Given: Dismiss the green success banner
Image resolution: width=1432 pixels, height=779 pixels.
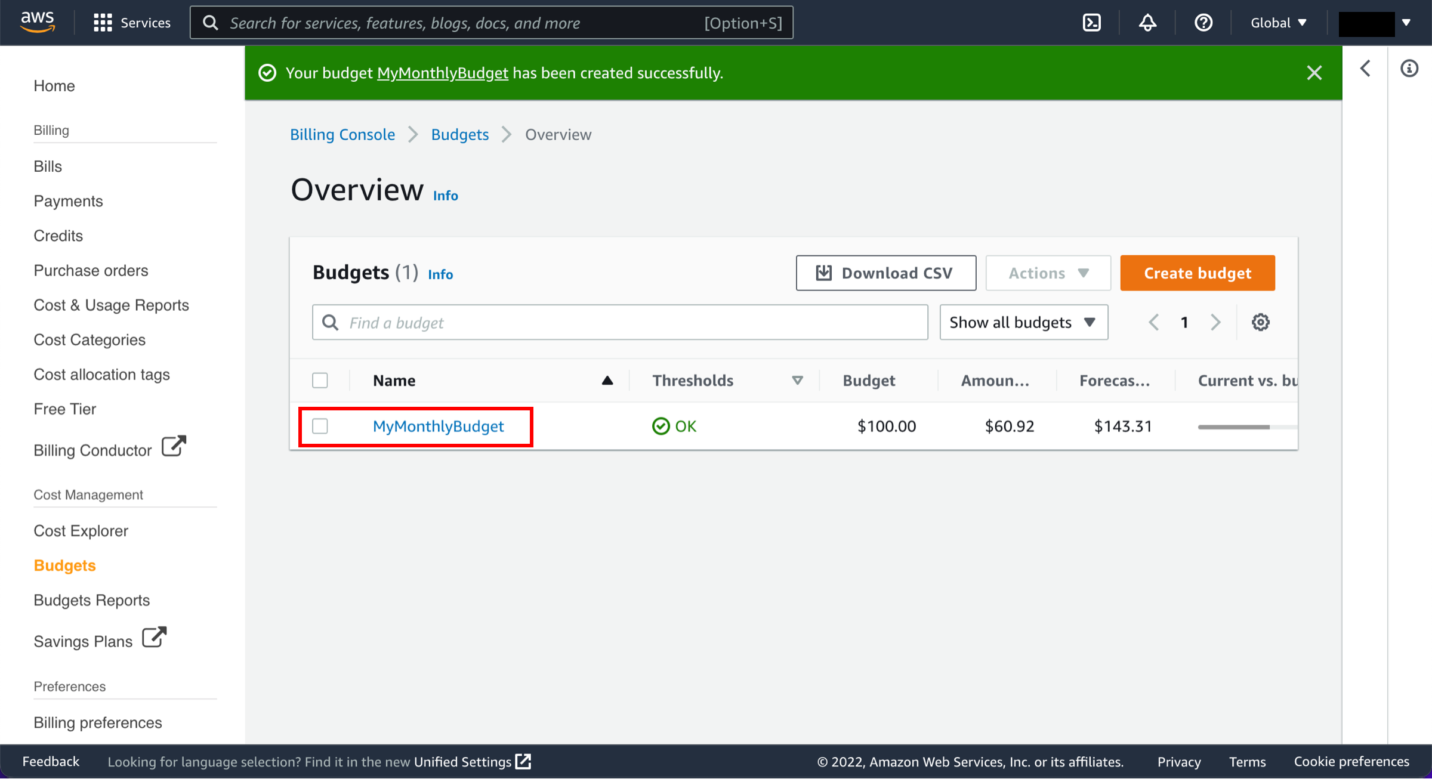Looking at the screenshot, I should [1314, 73].
